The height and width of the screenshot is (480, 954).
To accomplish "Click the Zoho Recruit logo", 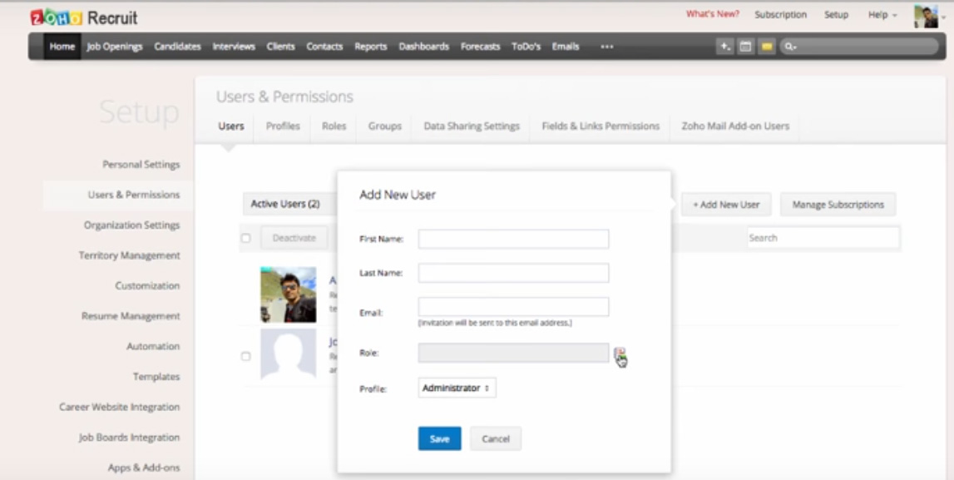I will [x=84, y=17].
